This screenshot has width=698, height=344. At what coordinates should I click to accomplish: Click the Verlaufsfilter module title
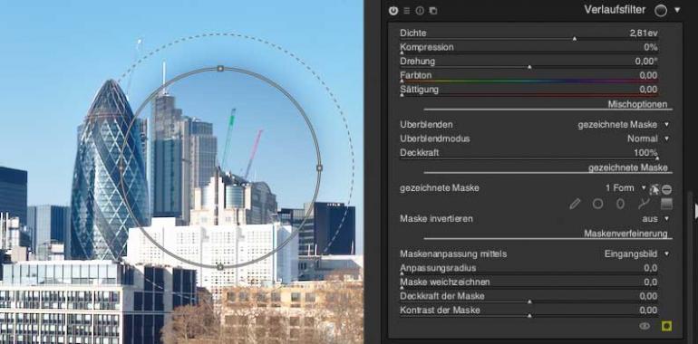(615, 10)
